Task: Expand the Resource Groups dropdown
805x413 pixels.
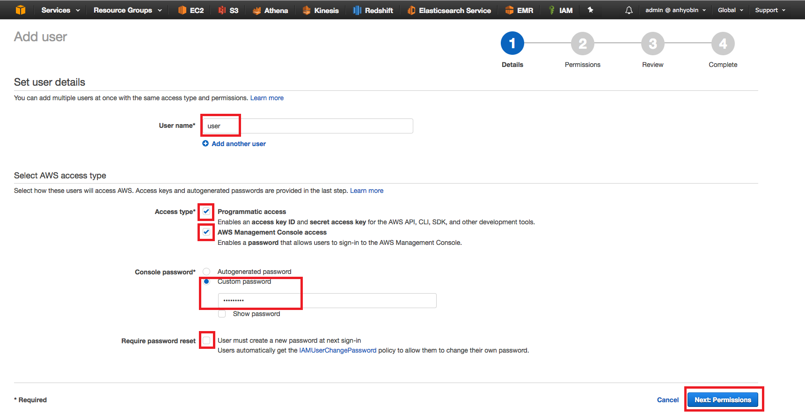Action: [x=127, y=10]
